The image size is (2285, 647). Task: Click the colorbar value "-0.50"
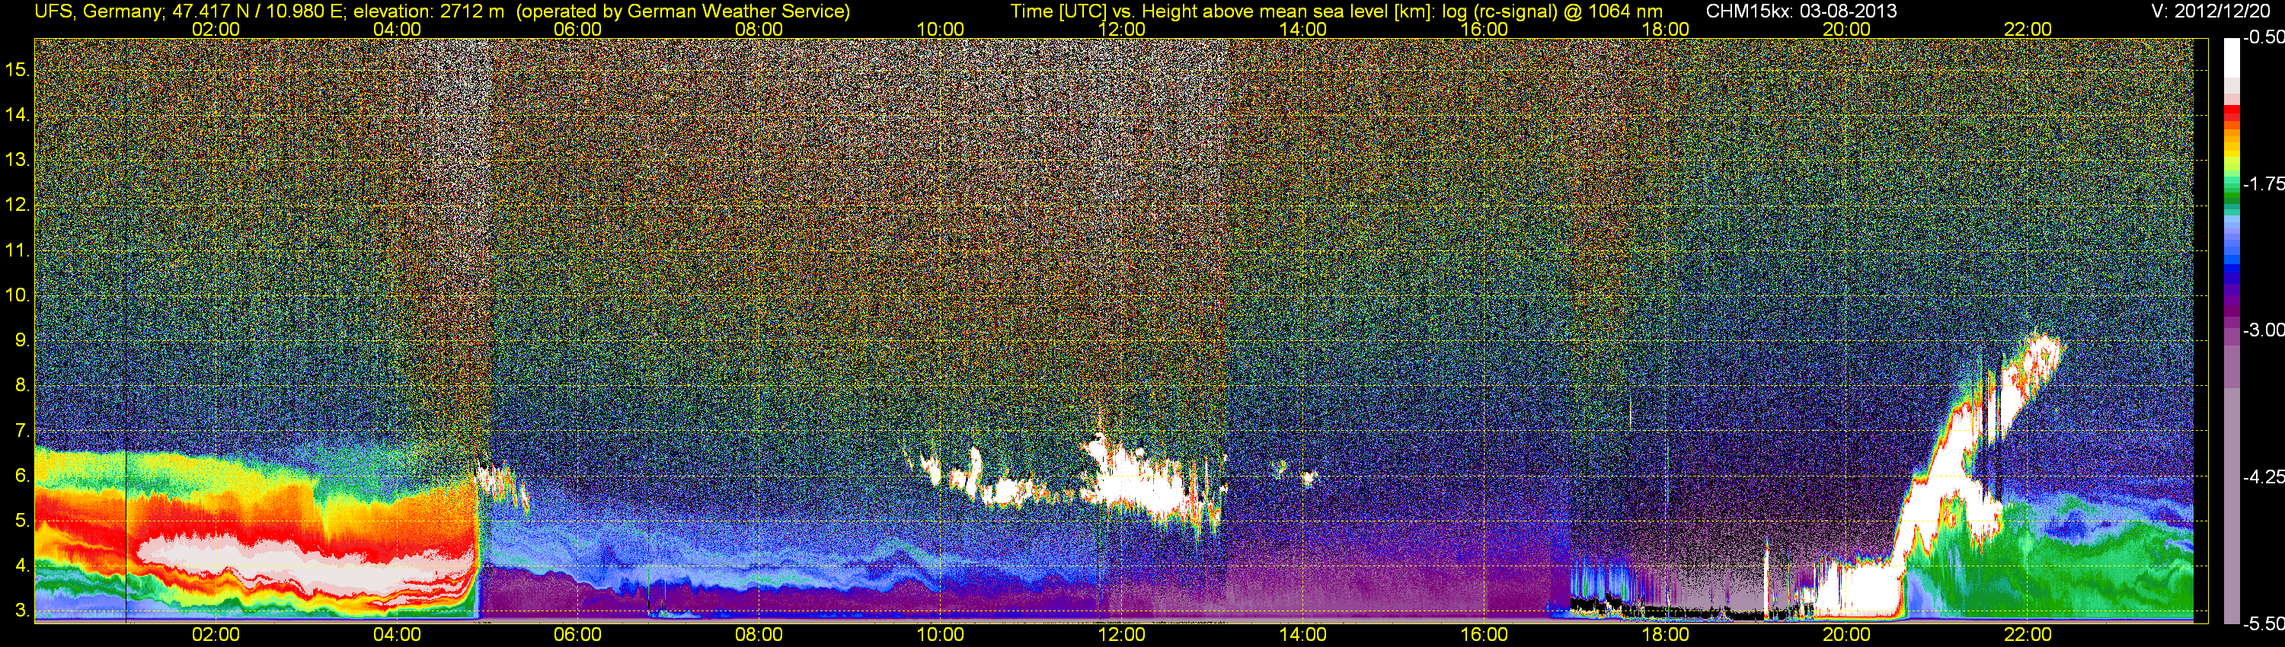click(2263, 37)
